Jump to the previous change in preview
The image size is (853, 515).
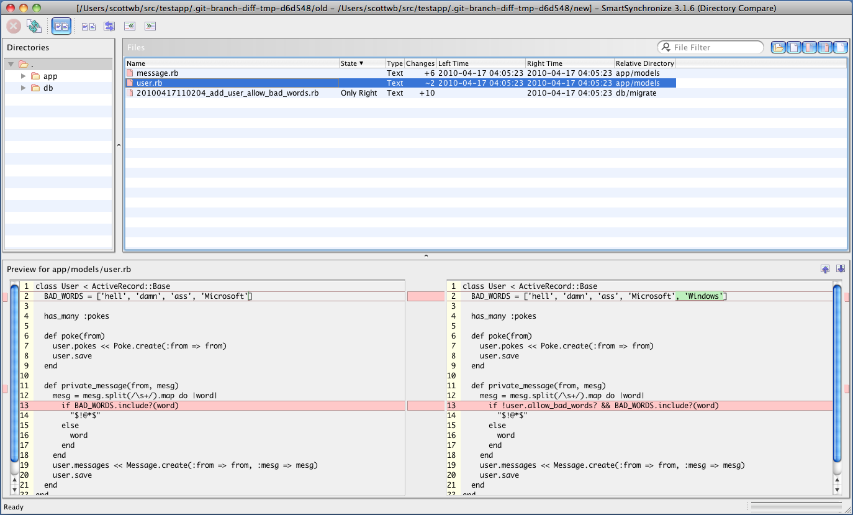[825, 269]
